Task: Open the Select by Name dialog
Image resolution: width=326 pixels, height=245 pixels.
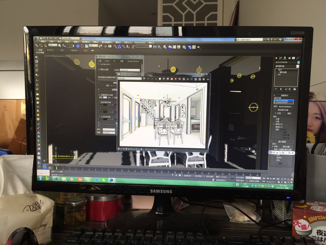Action: coord(64,46)
